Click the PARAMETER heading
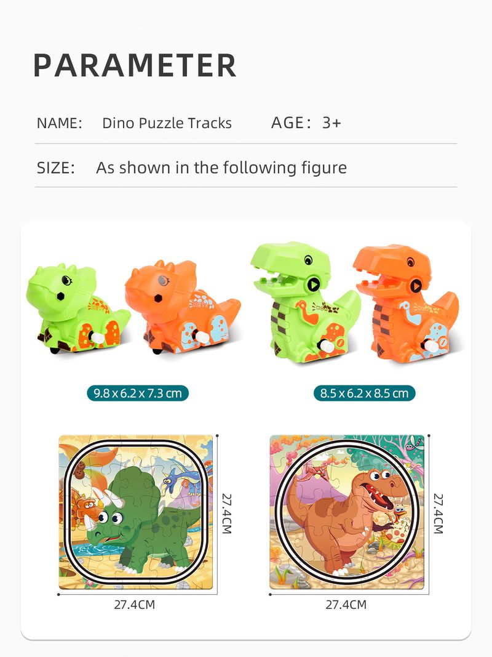Screen dimensions: 492x657 [135, 66]
